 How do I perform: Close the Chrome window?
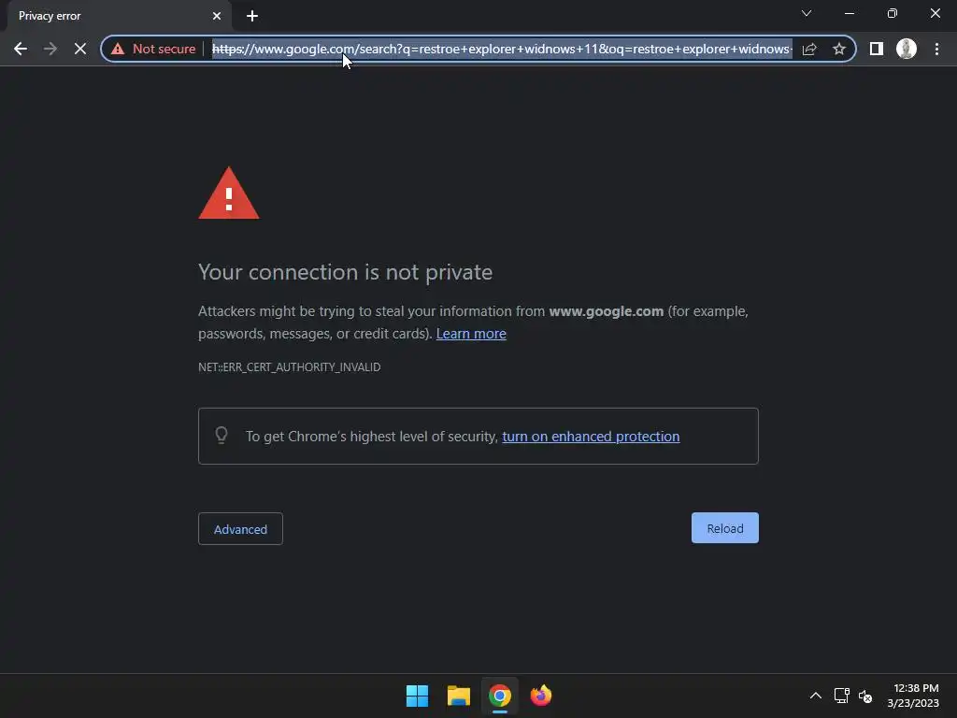click(x=935, y=13)
